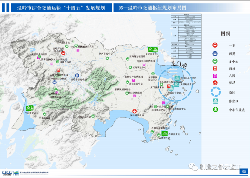Click the green bus marker at 东部新区客运中心
This screenshot has width=250, height=178.
click(x=153, y=73)
